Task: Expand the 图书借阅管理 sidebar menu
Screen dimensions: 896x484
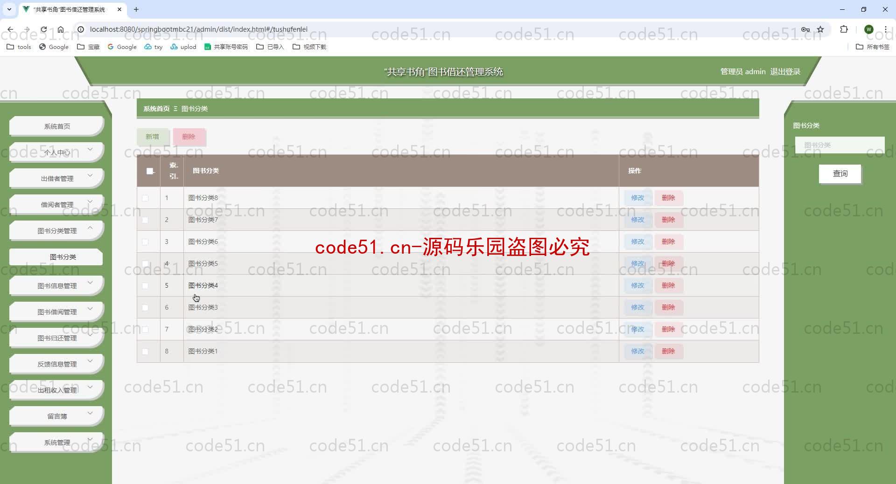Action: tap(56, 311)
